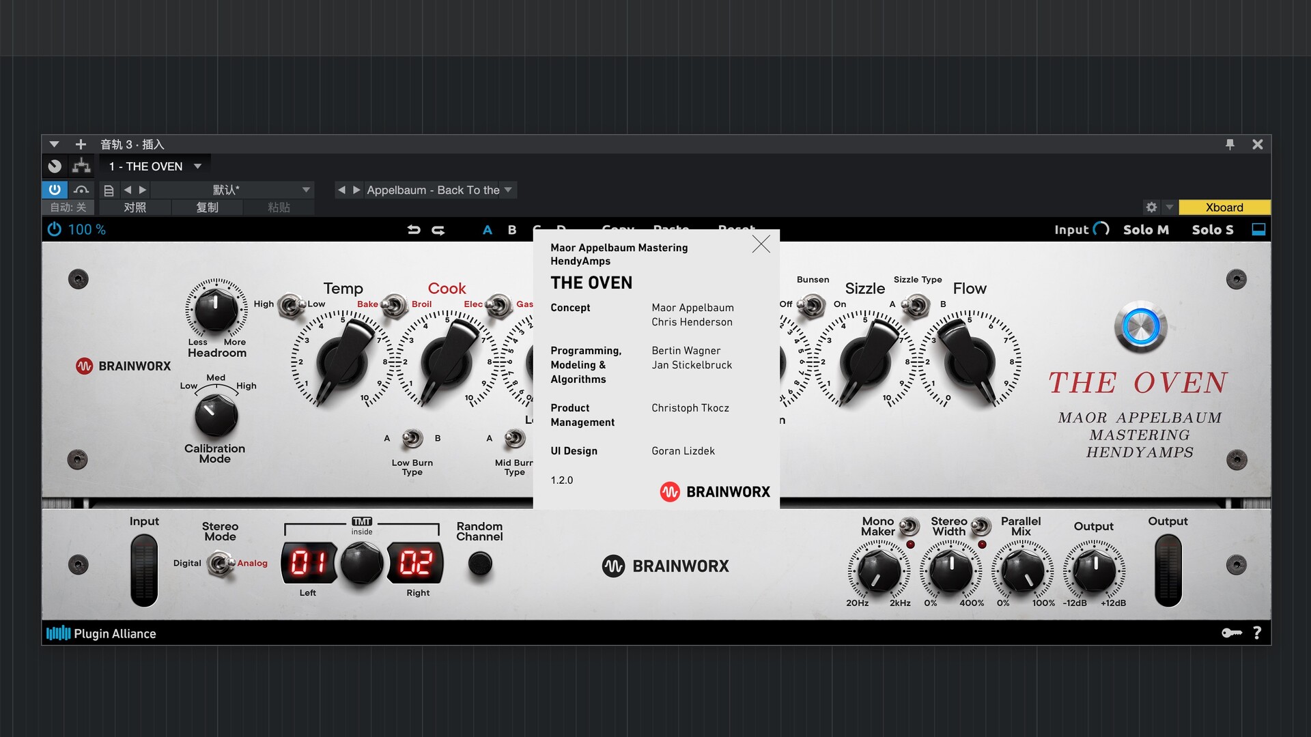Click the Left channel 01 display
Viewport: 1311px width, 737px height.
click(x=309, y=563)
